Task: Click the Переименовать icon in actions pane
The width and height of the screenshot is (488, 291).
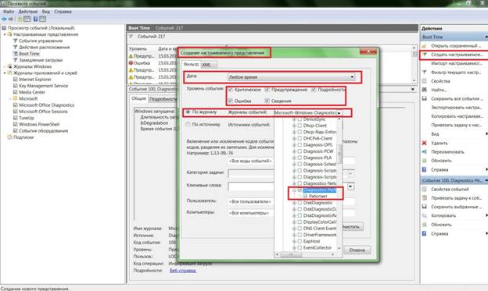Action: pyautogui.click(x=424, y=151)
